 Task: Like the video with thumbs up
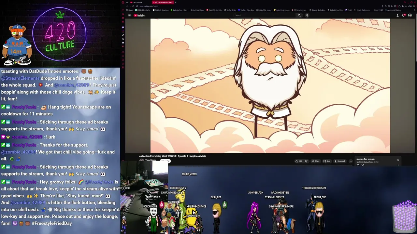[x=298, y=161]
